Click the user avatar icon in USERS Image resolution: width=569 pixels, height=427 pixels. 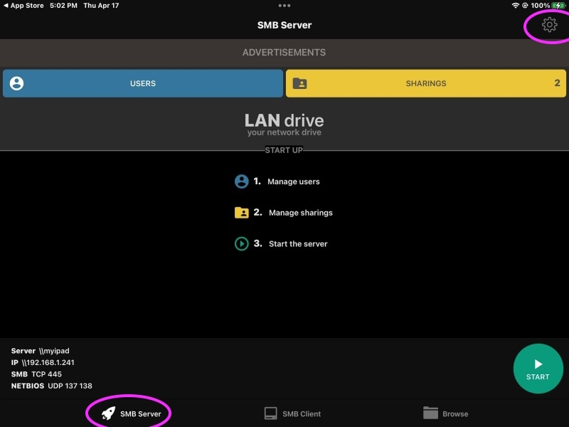pyautogui.click(x=16, y=83)
